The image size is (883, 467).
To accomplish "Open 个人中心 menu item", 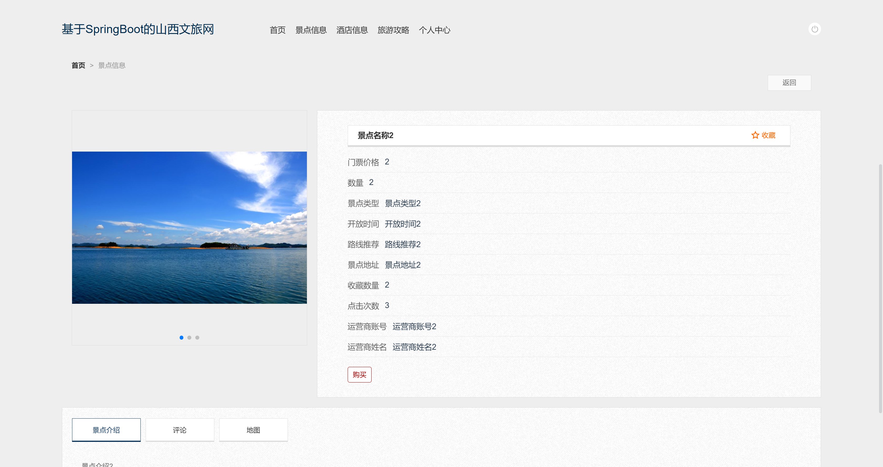I will tap(434, 30).
